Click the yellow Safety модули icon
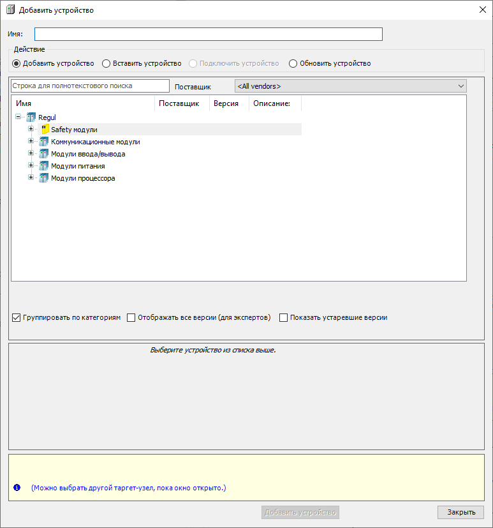This screenshot has width=493, height=528. click(44, 130)
